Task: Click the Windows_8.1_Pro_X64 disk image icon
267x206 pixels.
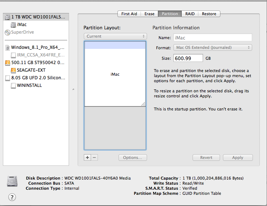Action: tap(8, 48)
